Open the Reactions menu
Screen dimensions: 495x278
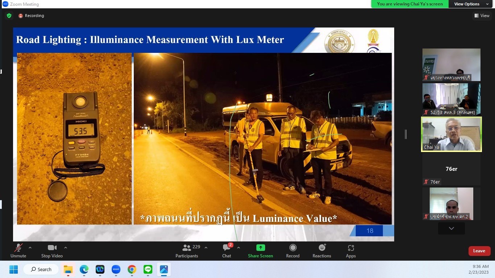click(322, 250)
